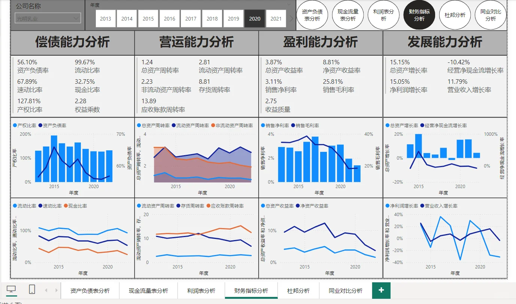Click 营业收入增长率 legend marker

tap(422, 206)
